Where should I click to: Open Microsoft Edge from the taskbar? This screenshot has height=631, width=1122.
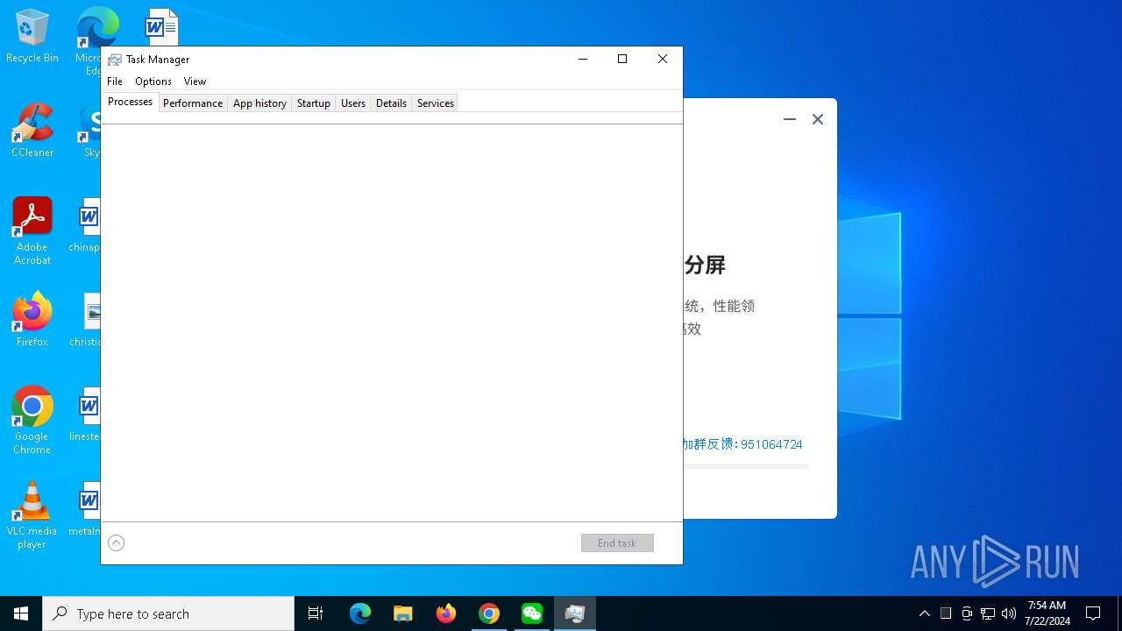360,613
